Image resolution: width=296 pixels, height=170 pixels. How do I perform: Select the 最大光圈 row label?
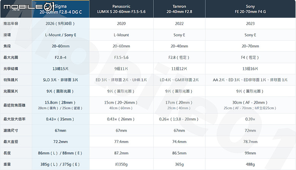[11, 57]
